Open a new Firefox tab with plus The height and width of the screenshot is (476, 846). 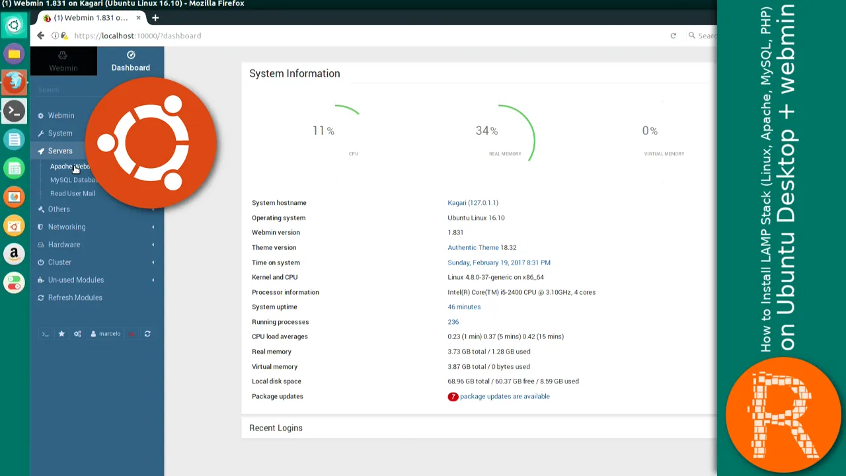pos(155,18)
